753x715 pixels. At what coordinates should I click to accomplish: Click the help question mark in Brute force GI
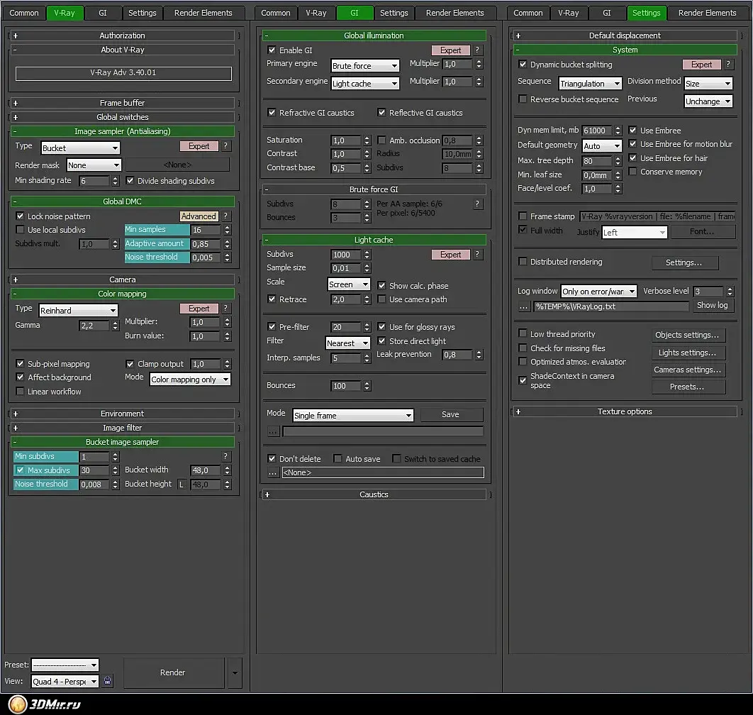tap(477, 204)
